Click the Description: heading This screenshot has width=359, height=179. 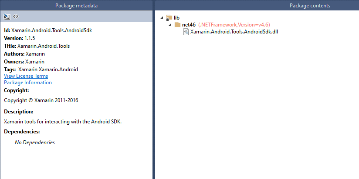(19, 112)
